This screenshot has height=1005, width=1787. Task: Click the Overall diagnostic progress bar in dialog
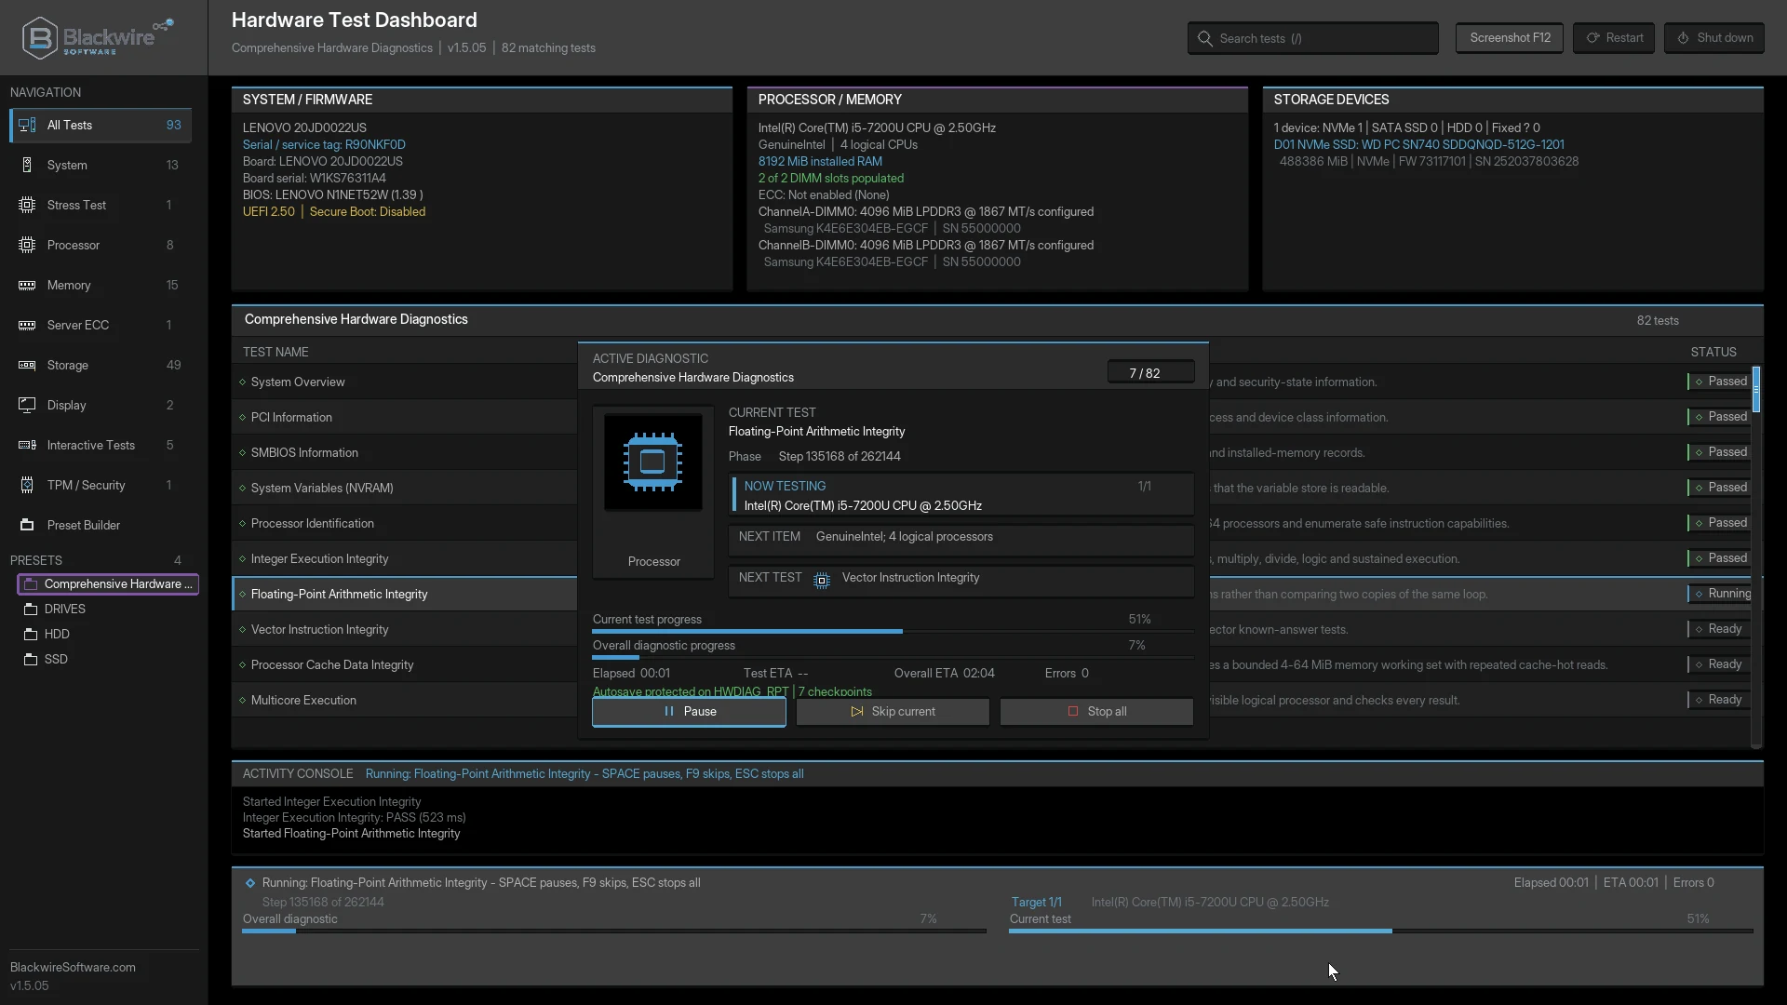click(893, 658)
